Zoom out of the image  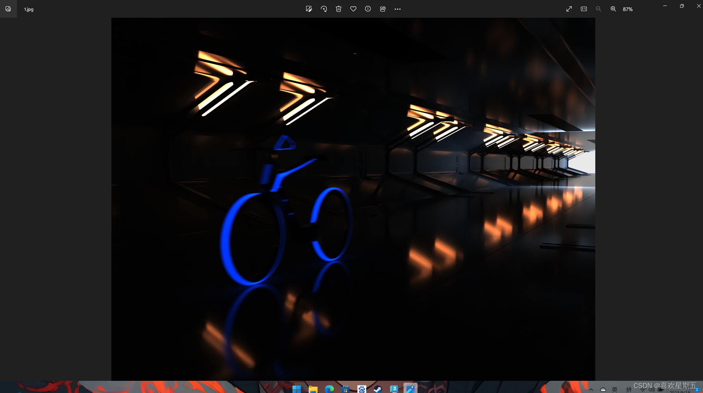pos(599,9)
